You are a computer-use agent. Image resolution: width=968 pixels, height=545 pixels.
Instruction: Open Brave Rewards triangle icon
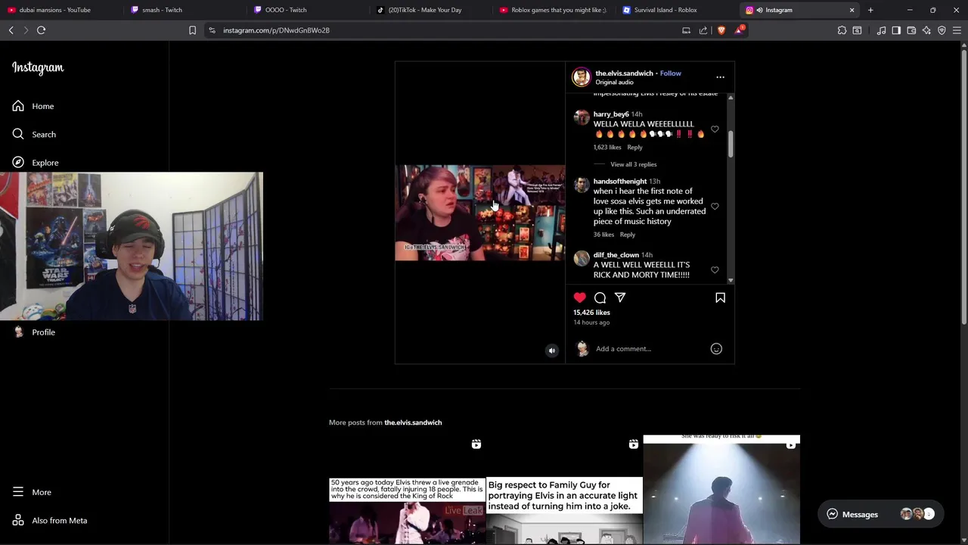740,30
